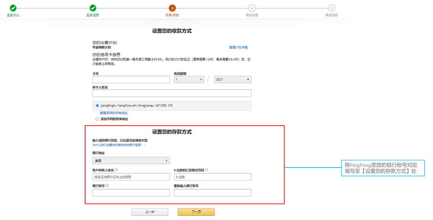
Task: Select the saved jianglinglu address radio button
Action: [97, 105]
